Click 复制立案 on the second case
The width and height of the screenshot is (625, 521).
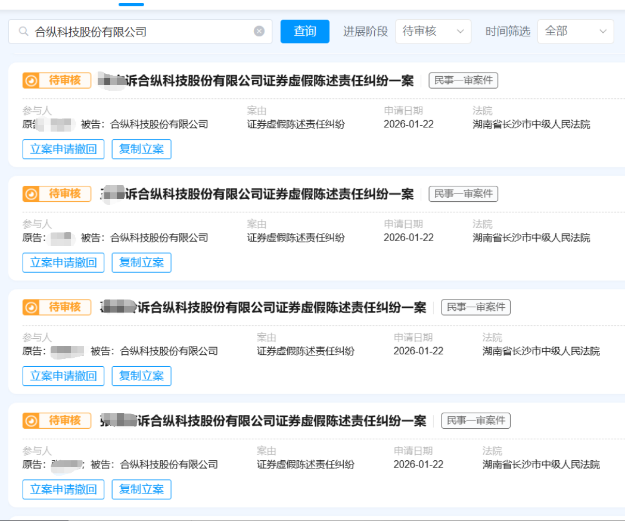(x=141, y=263)
